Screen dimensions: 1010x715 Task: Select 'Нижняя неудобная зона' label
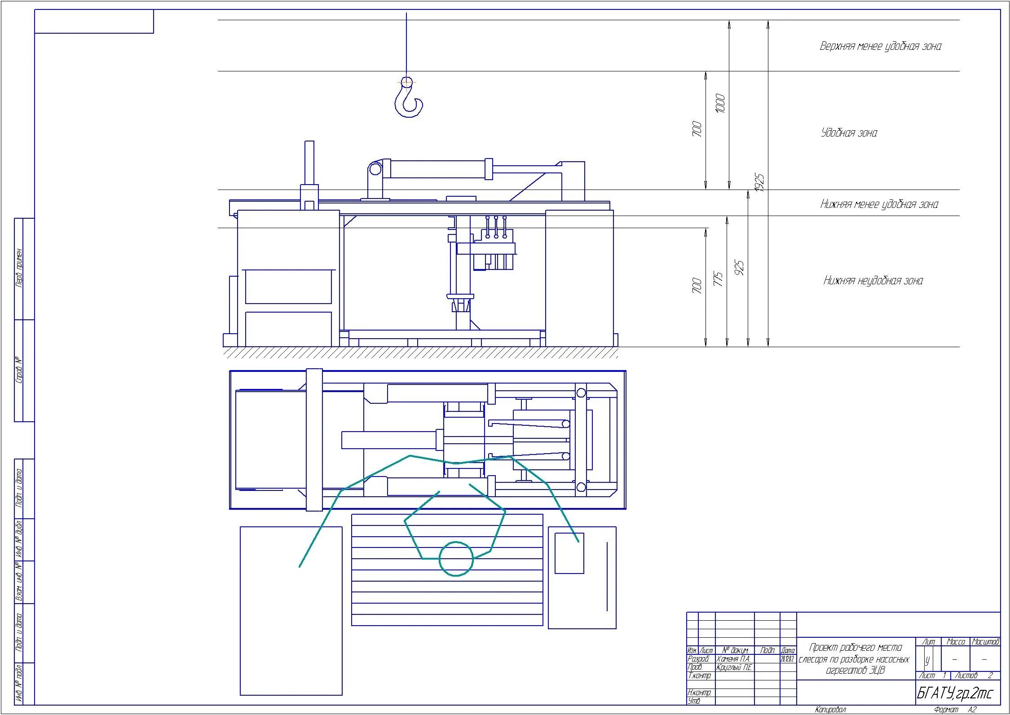(x=873, y=281)
